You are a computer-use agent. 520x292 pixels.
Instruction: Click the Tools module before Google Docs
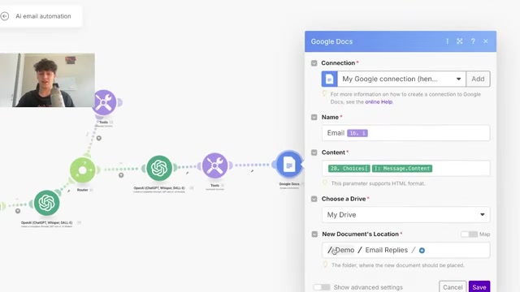pyautogui.click(x=214, y=165)
